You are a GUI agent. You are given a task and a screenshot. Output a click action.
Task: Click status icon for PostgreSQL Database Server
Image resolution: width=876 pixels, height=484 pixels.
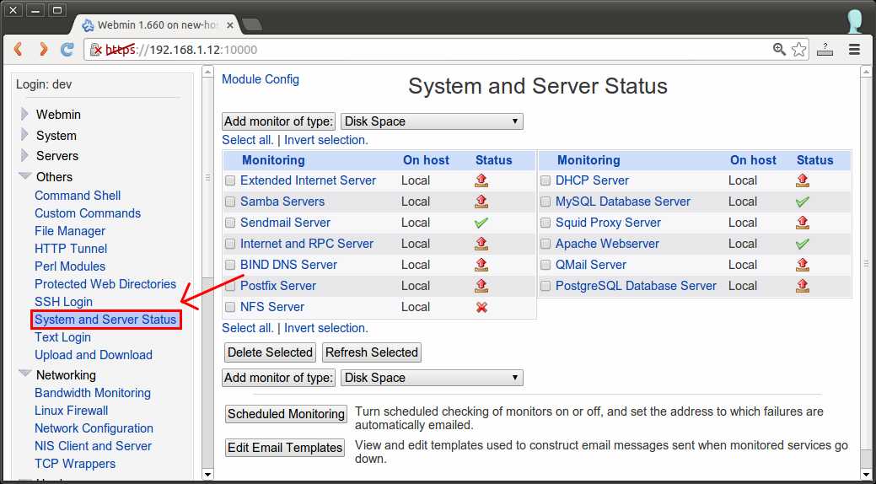[803, 286]
